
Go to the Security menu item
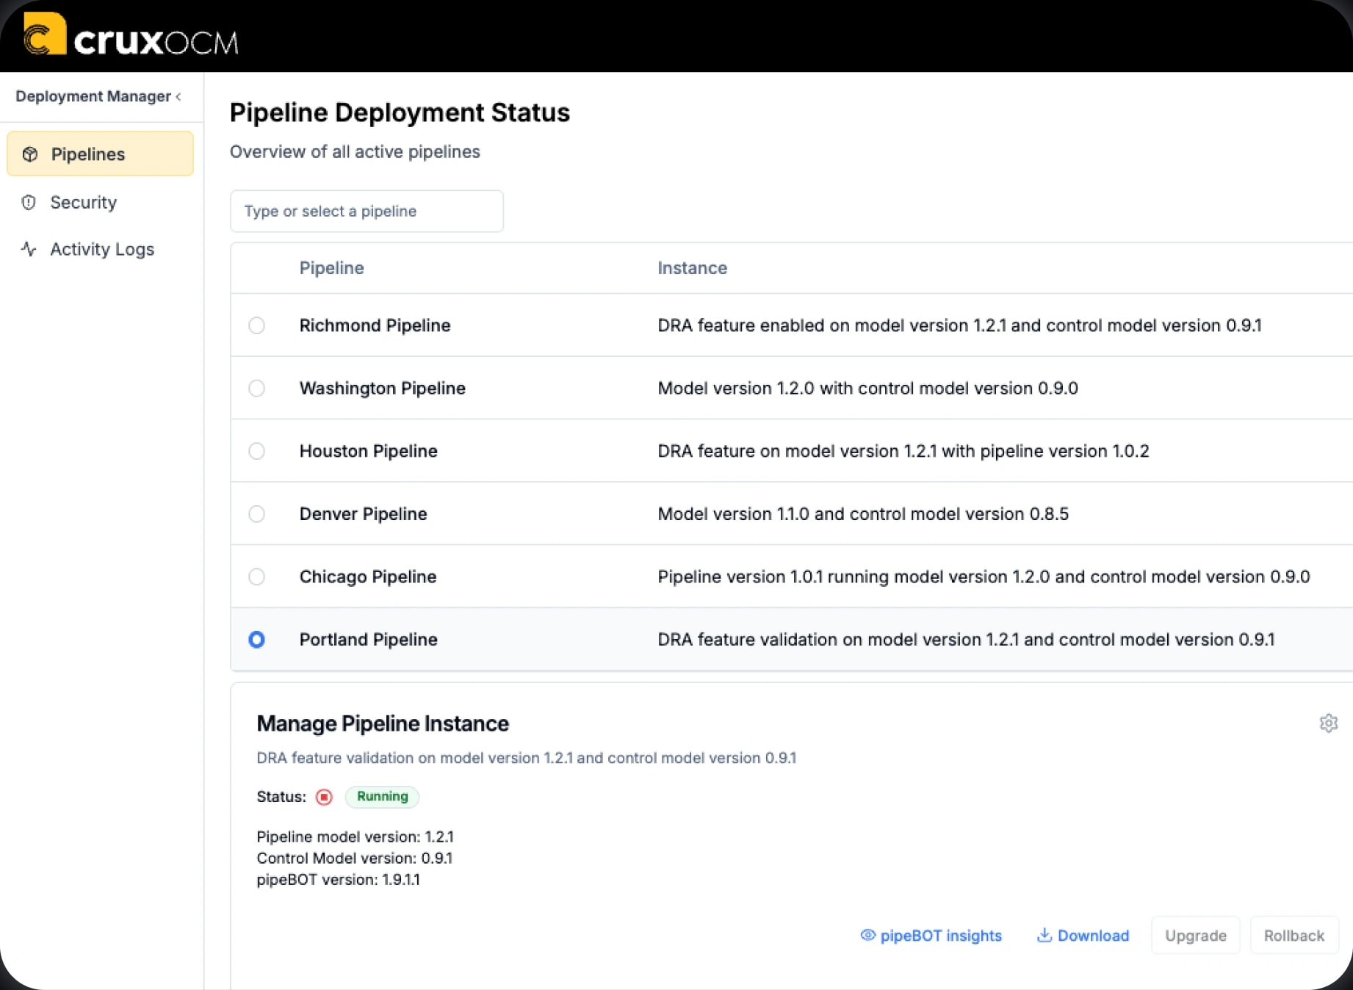[100, 203]
